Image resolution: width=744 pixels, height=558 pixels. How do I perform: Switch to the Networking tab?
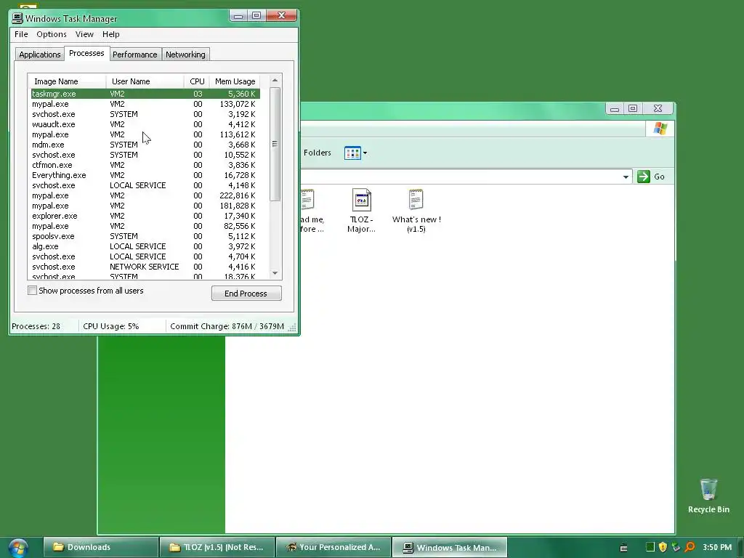(185, 54)
